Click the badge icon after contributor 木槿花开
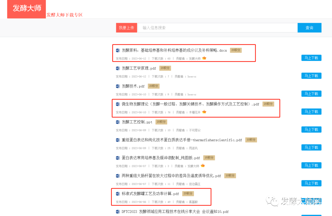 pos(204,112)
